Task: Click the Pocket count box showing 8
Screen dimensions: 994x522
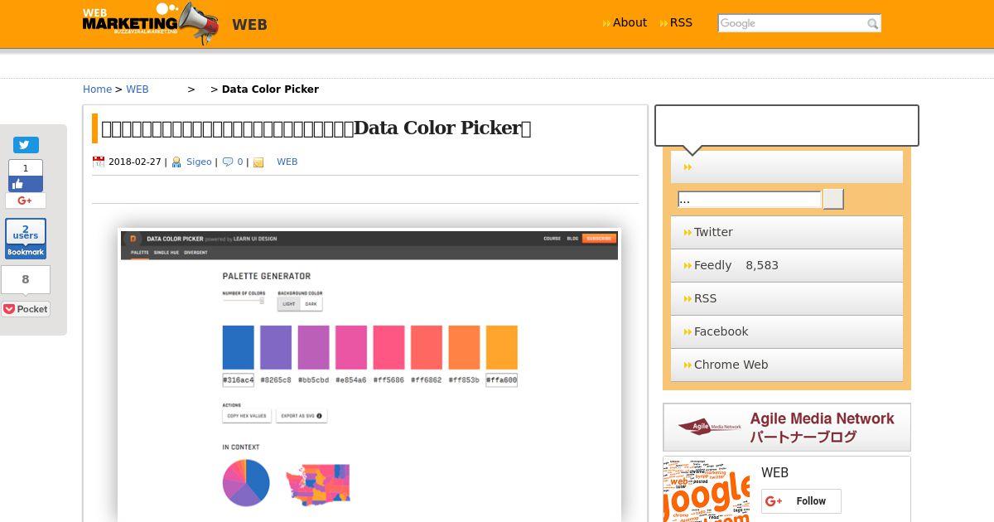Action: click(26, 280)
